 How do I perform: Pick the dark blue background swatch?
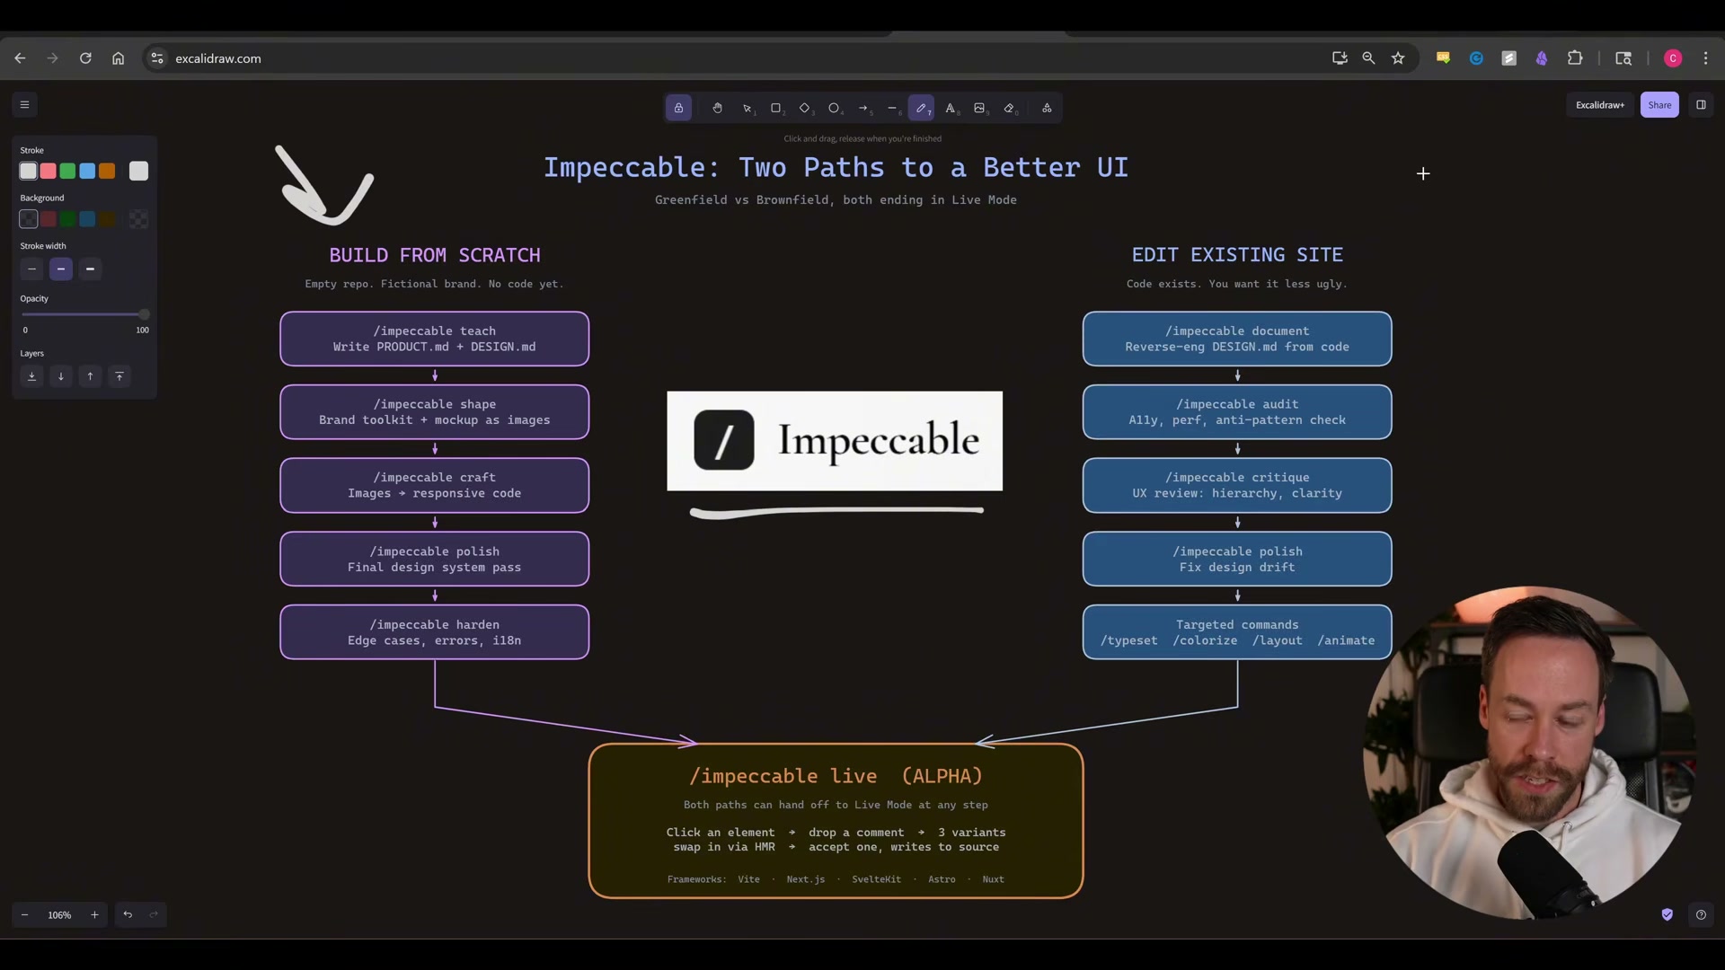coord(87,219)
